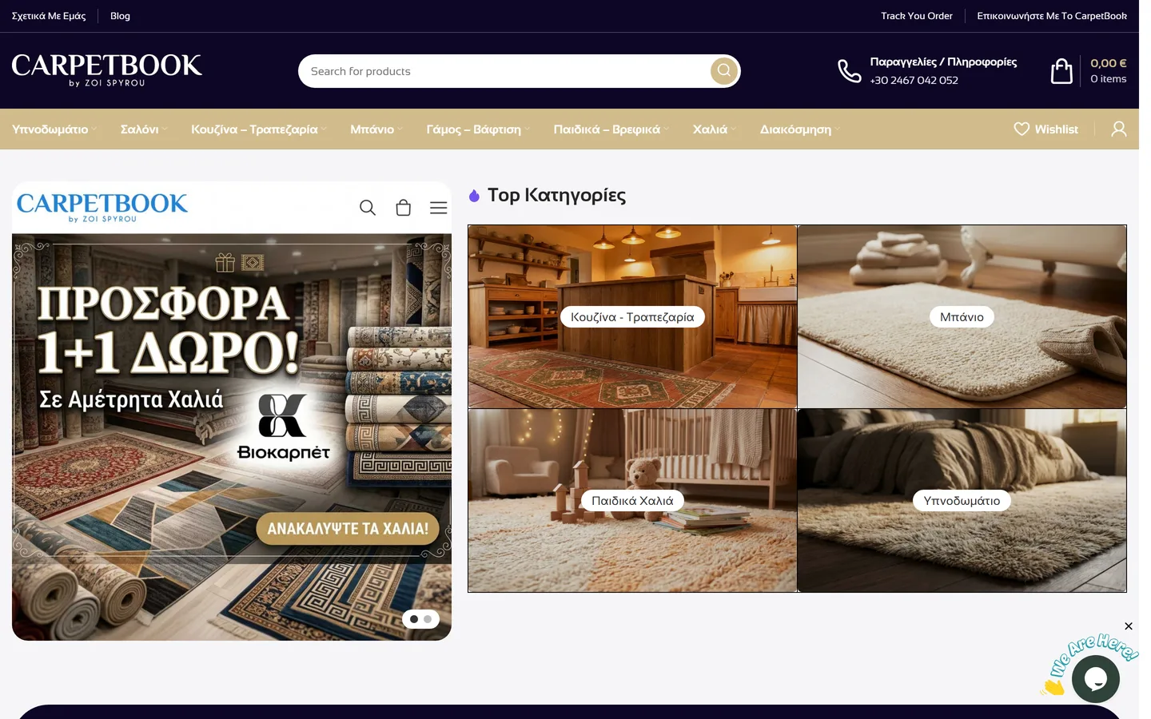Expand the Μπάνιο menu
This screenshot has height=719, width=1151.
click(x=376, y=129)
